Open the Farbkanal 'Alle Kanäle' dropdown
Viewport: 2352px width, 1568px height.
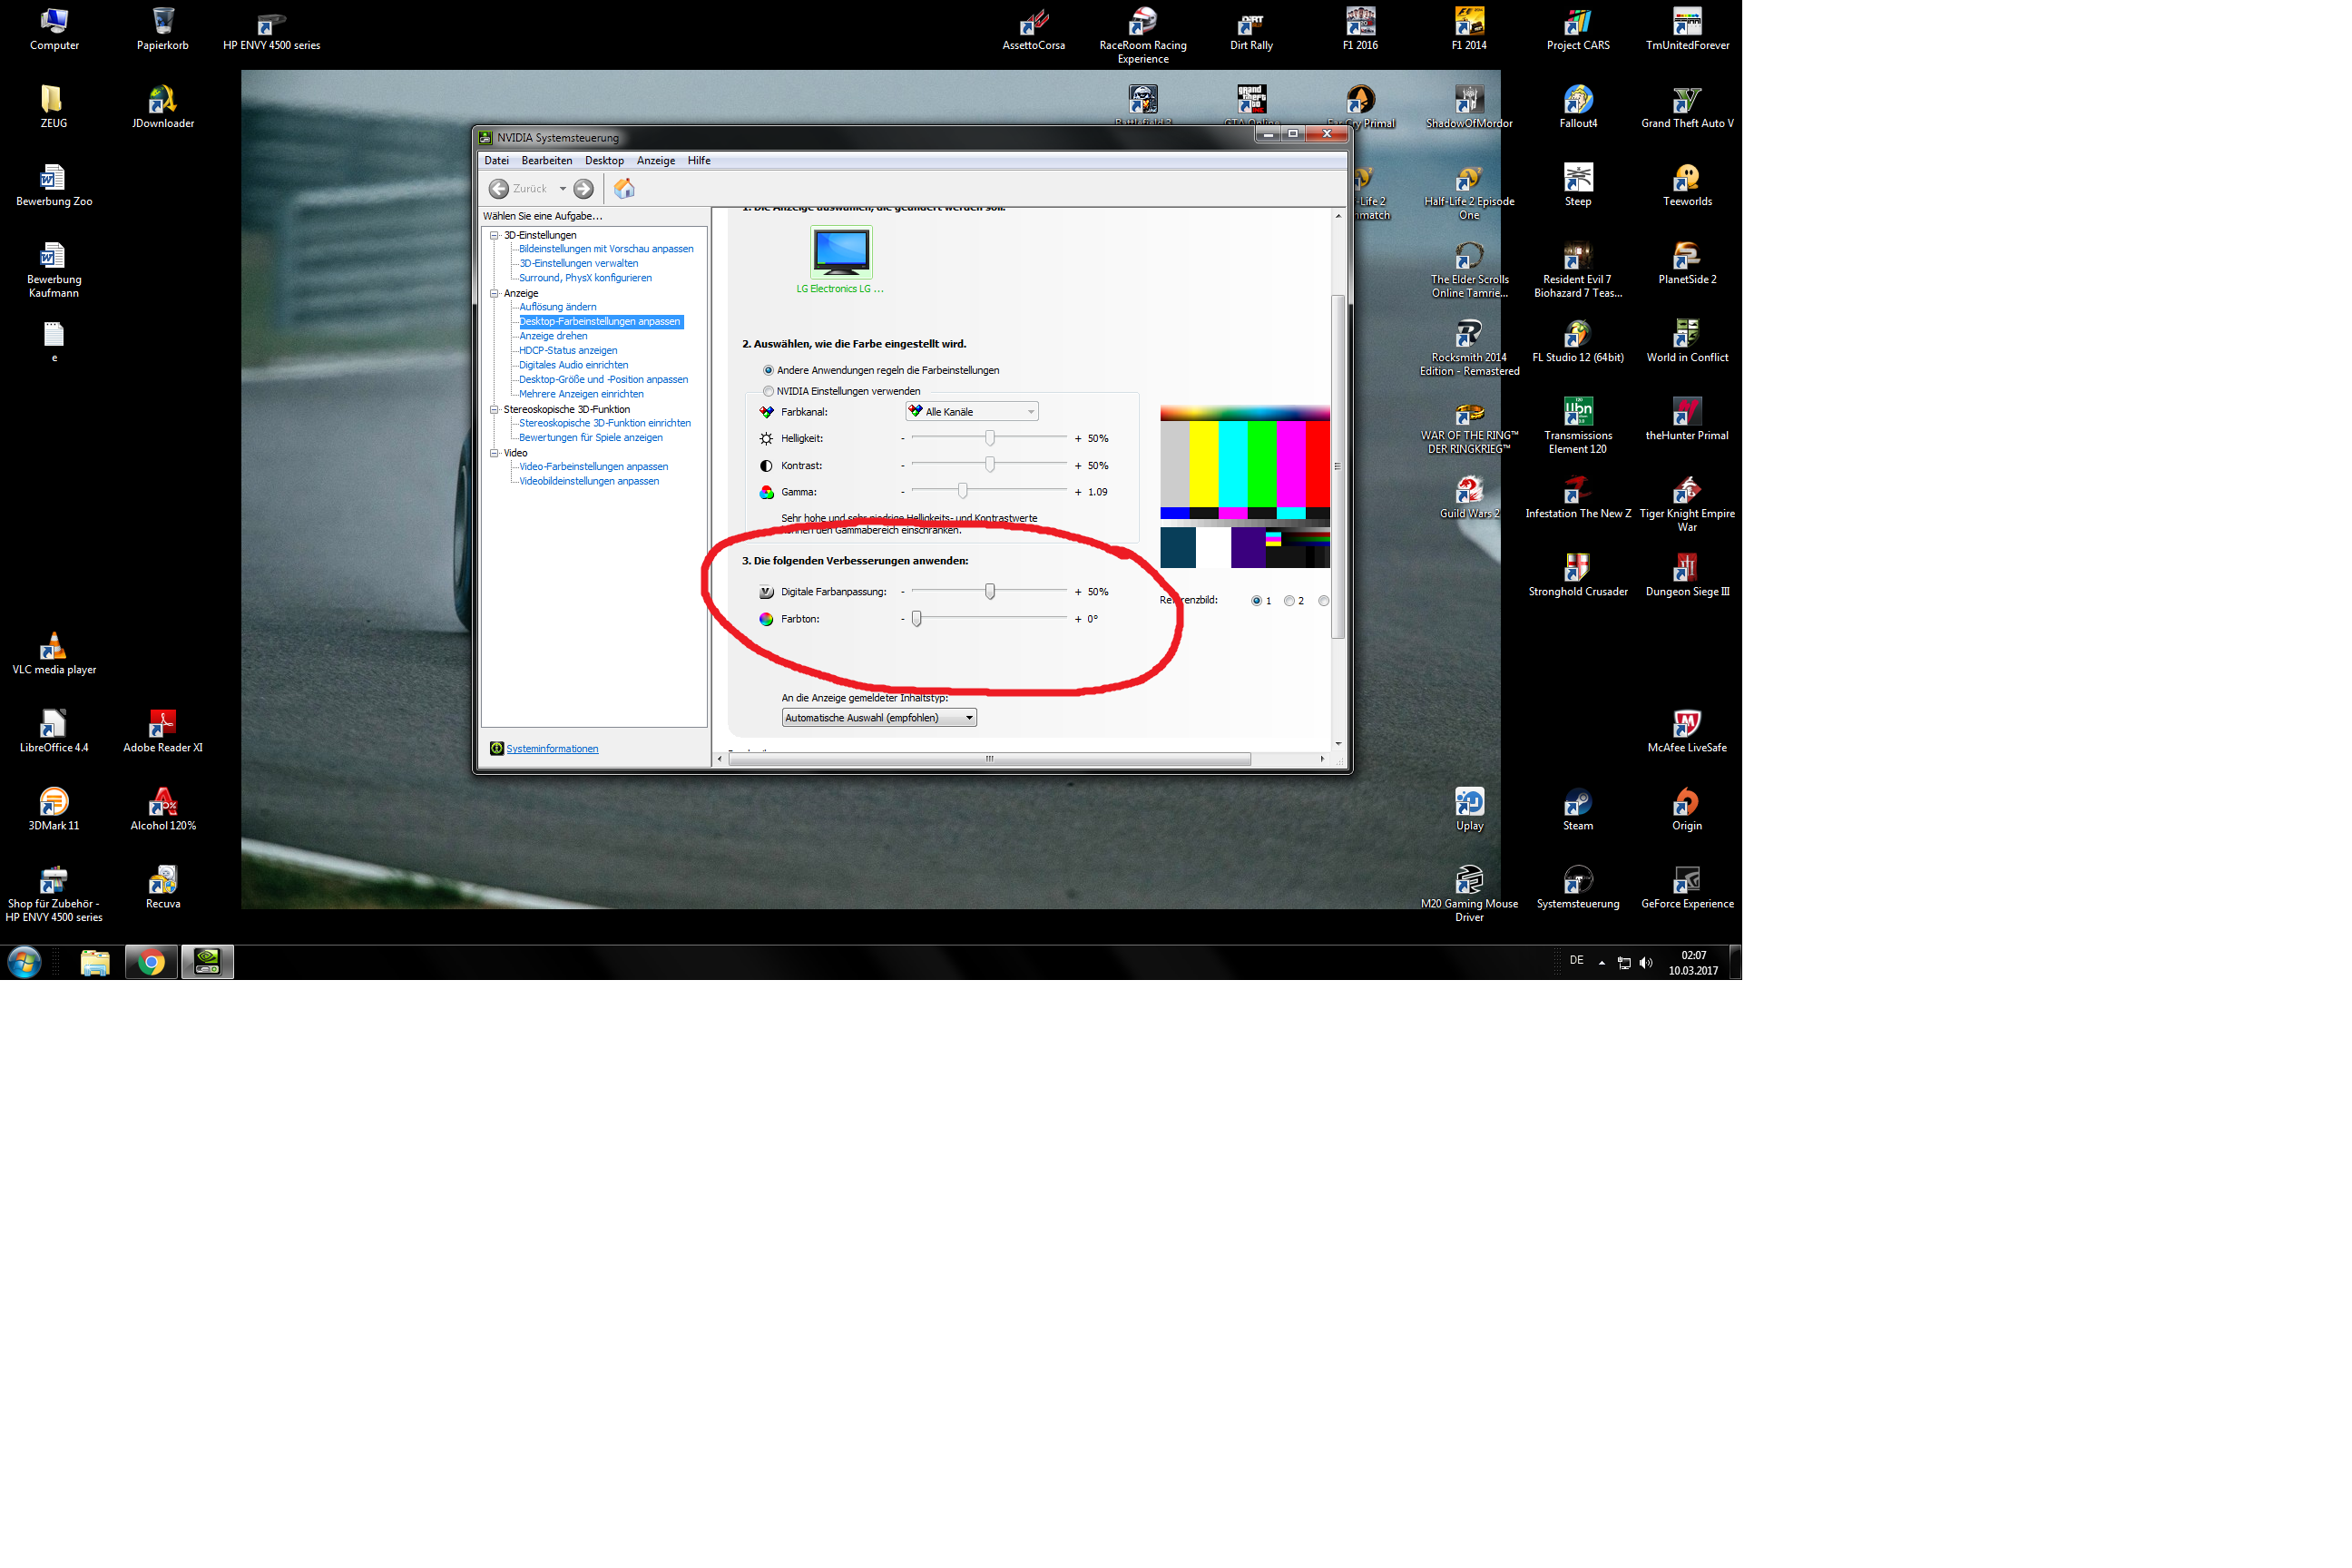[x=971, y=411]
